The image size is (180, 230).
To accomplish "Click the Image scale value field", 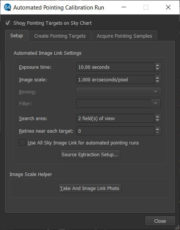I will [x=115, y=80].
